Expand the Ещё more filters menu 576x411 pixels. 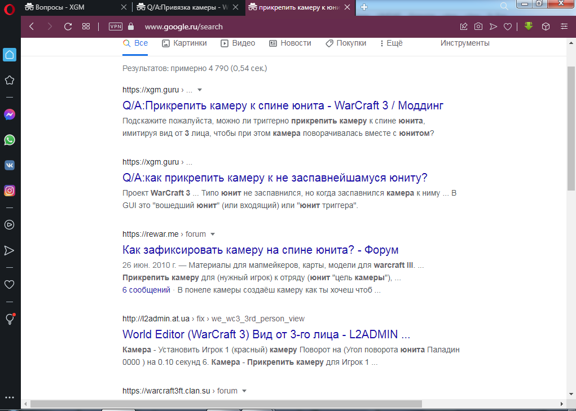point(392,43)
